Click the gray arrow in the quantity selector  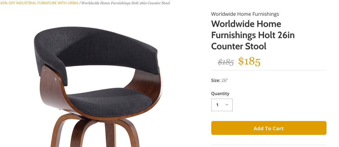coord(227,105)
